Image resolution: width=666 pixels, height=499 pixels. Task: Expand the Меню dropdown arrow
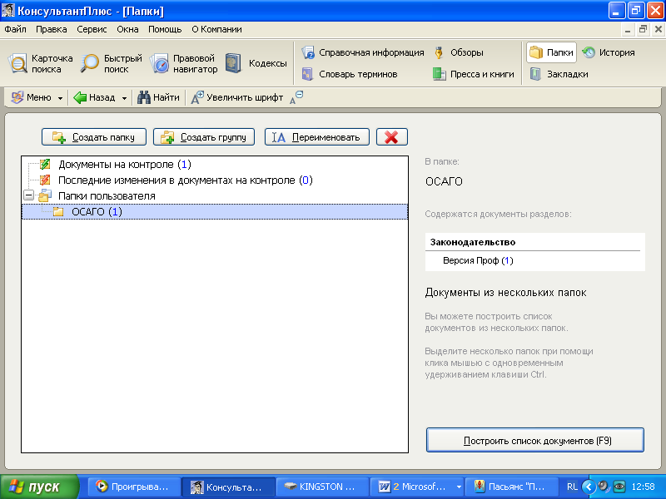point(60,98)
